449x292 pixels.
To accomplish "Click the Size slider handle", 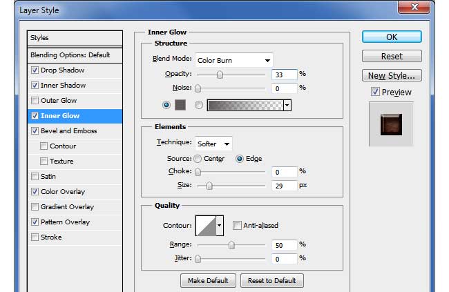I will click(x=209, y=186).
